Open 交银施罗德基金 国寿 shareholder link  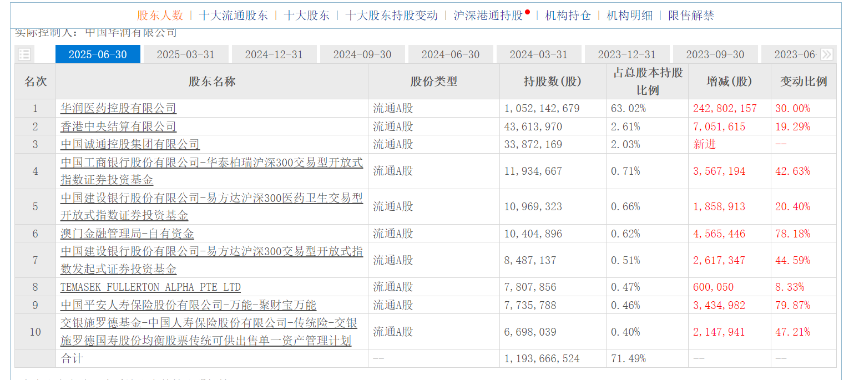(x=209, y=332)
